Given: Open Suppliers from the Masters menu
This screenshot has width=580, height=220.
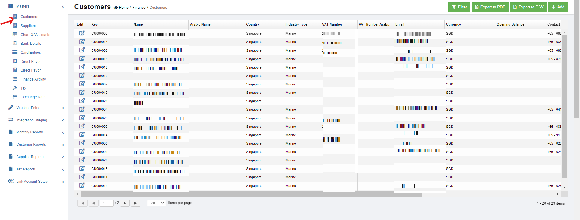Looking at the screenshot, I should click(x=28, y=26).
